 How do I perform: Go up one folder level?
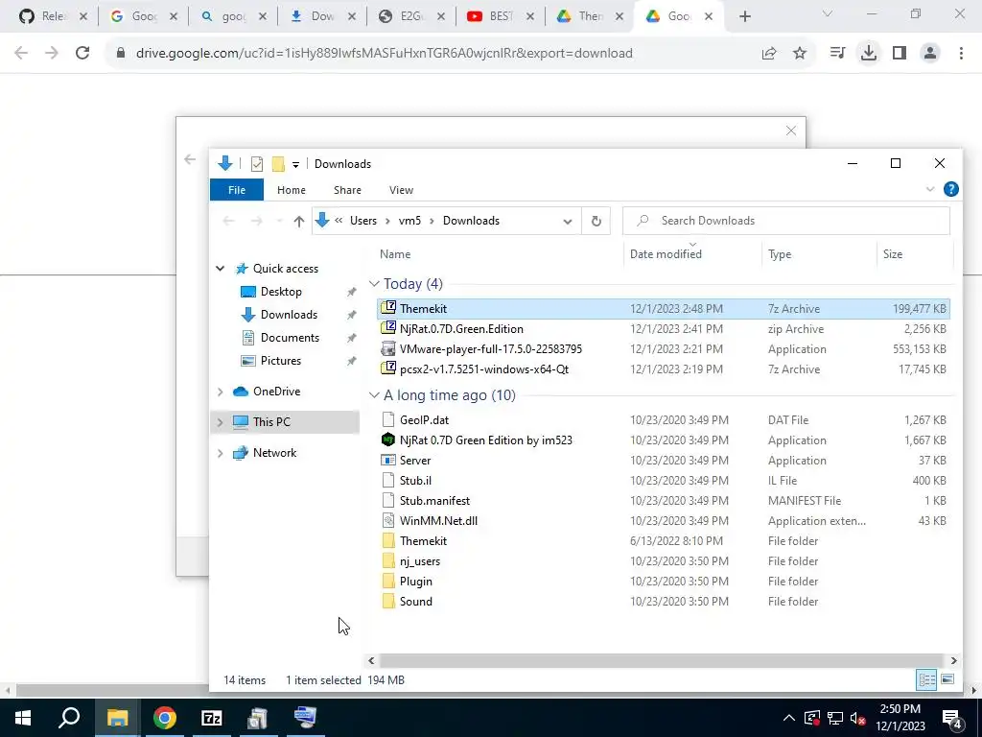[299, 221]
